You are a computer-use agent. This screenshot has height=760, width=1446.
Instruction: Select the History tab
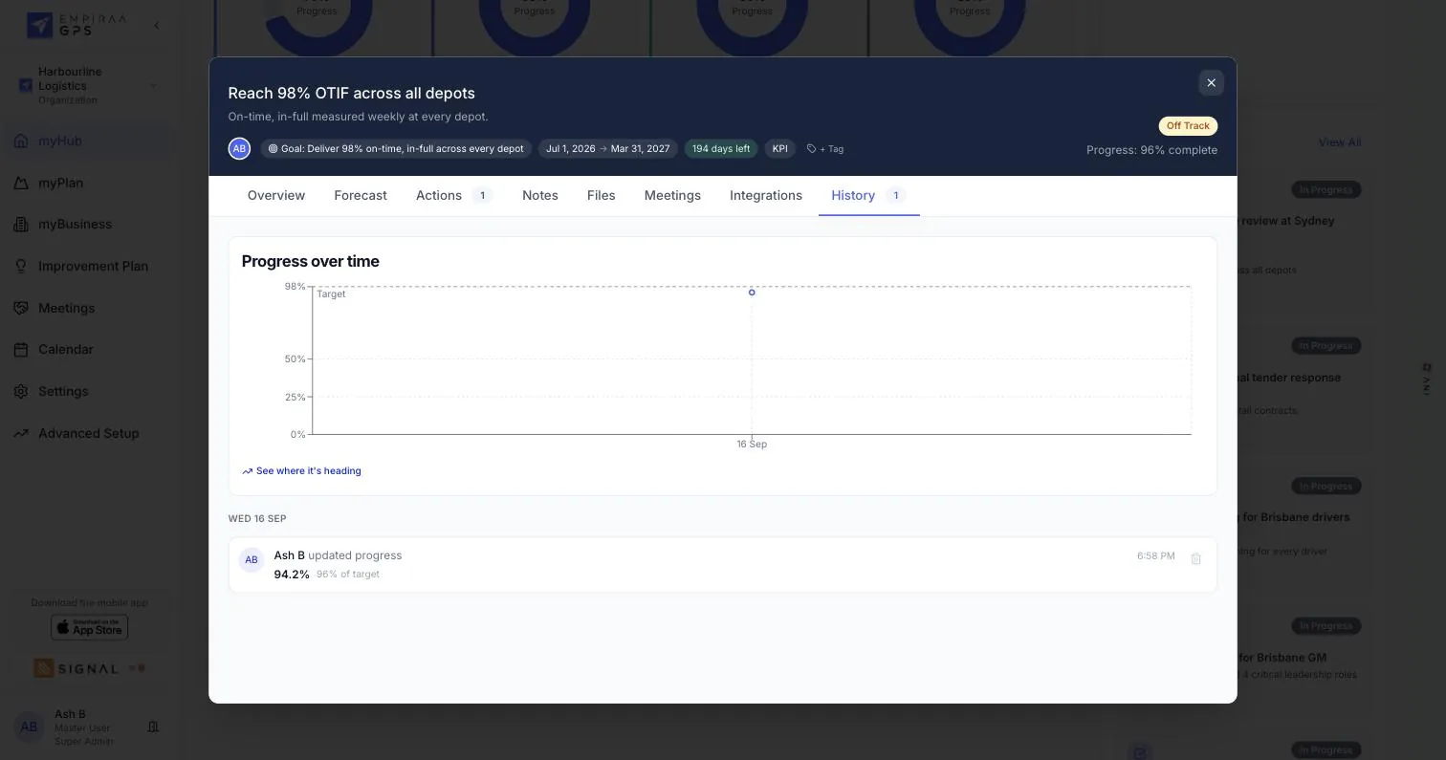coord(868,195)
